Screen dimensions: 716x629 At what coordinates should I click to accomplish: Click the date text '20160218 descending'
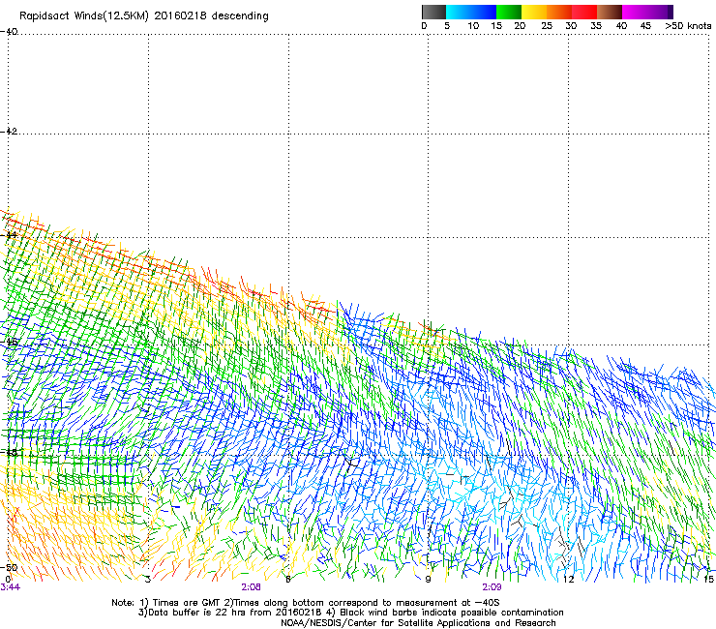(x=211, y=16)
